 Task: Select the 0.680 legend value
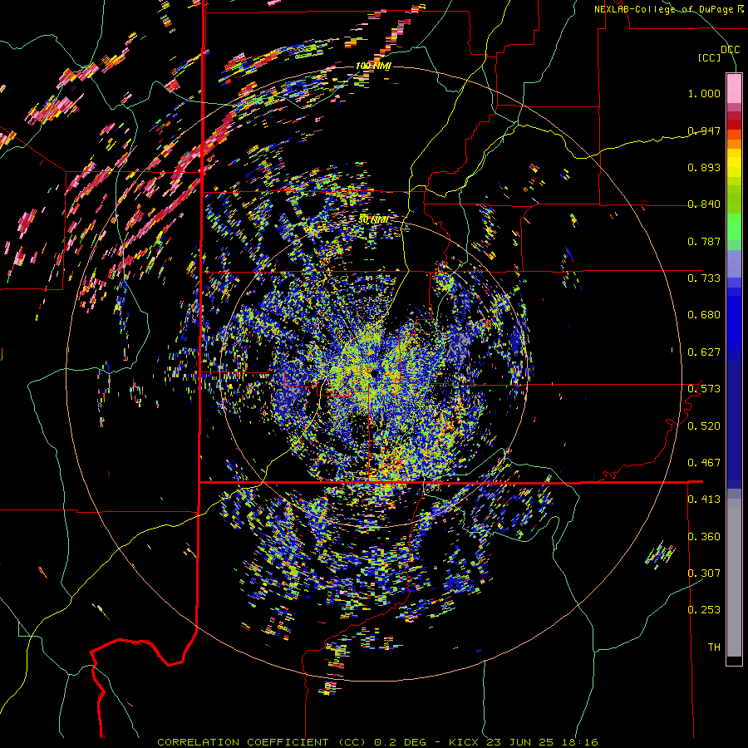(704, 315)
